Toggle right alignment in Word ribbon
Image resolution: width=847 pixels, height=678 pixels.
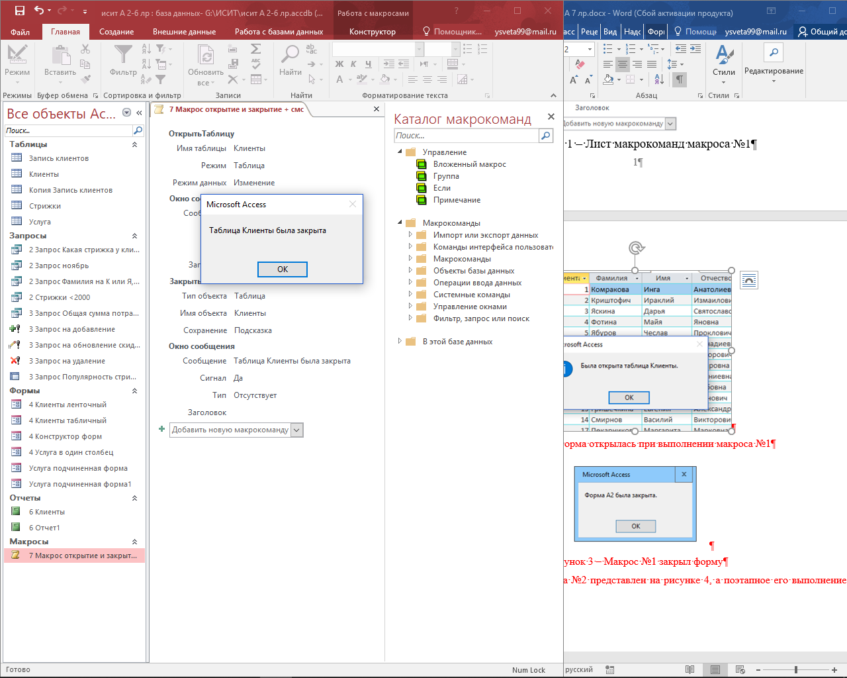[637, 64]
